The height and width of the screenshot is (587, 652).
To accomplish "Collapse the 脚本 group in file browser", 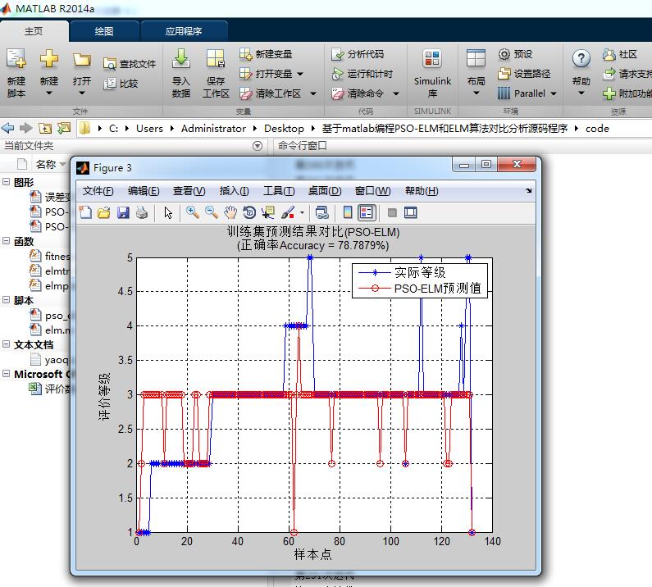I will coord(7,300).
